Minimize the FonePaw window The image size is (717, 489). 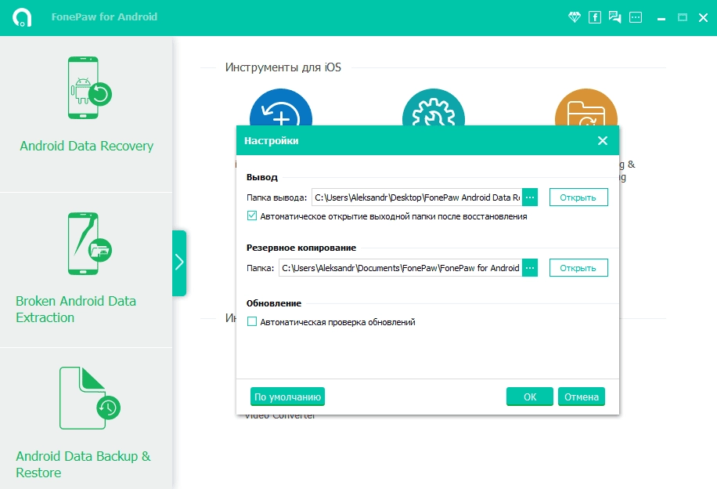coord(661,18)
